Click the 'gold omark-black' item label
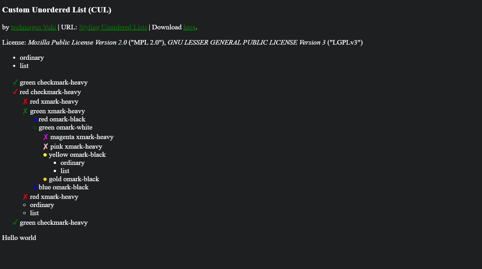This screenshot has height=269, width=482. tap(74, 179)
